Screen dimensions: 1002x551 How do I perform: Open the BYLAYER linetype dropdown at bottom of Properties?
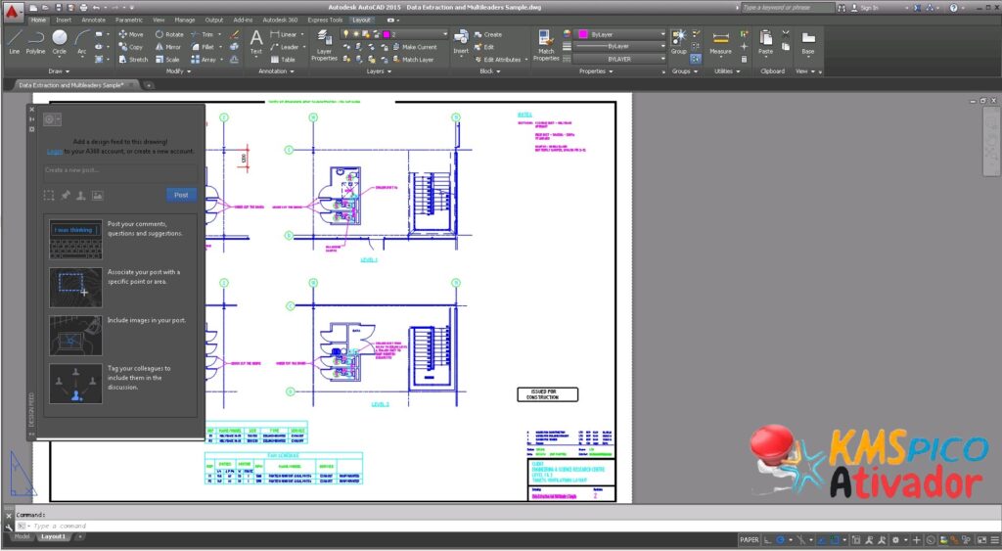[x=619, y=59]
